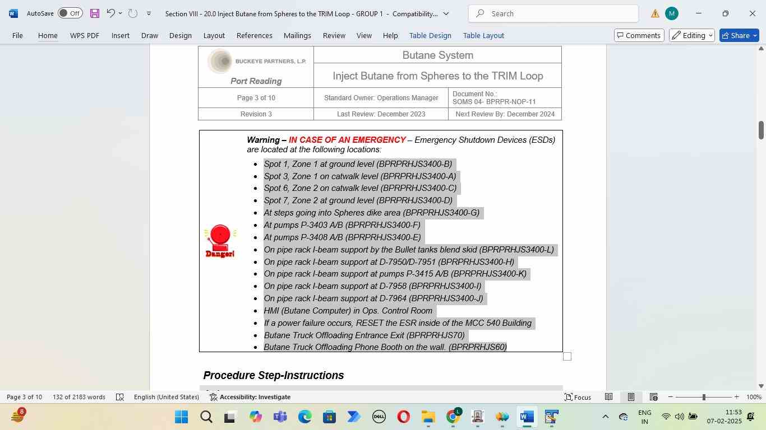Viewport: 766px width, 430px height.
Task: Click the zoom in plus icon
Action: 736,397
